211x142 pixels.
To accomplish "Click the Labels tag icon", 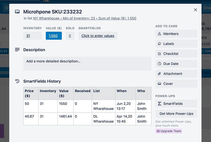I will point(159,44).
